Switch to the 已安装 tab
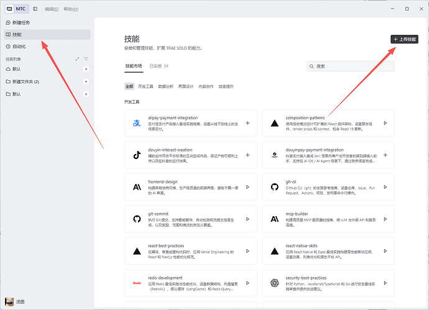Screen dimensions: 429x310 pyautogui.click(x=159, y=66)
